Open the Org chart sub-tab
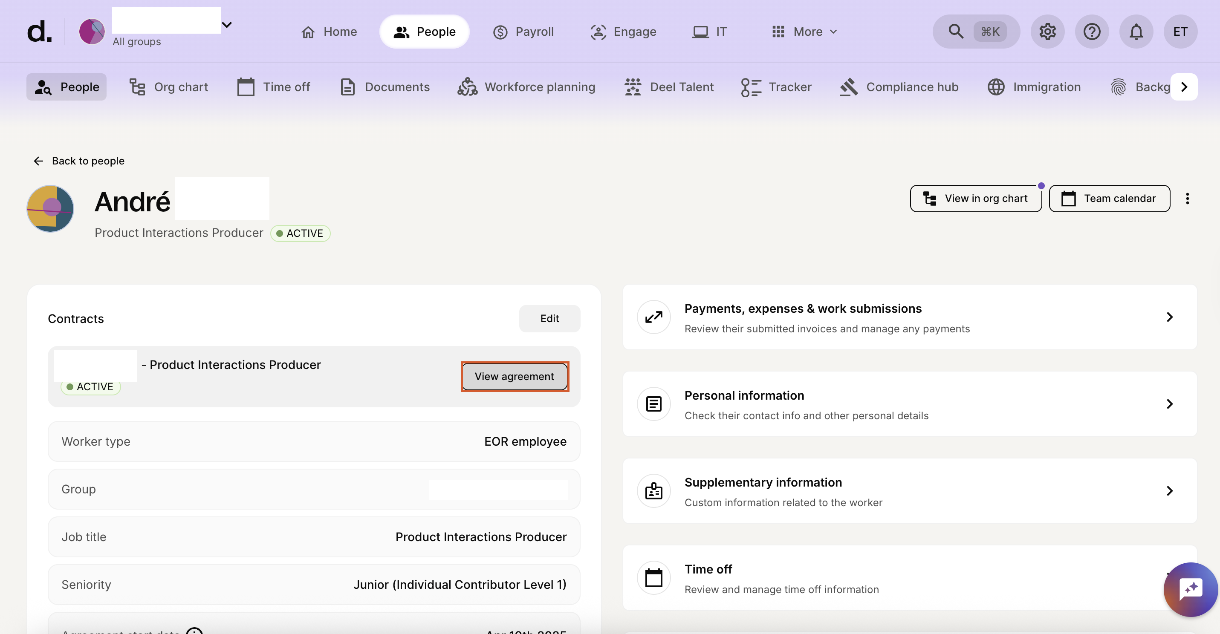 tap(169, 87)
